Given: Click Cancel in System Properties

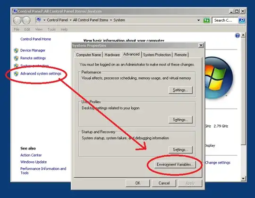Looking at the screenshot, I should coord(164,183).
